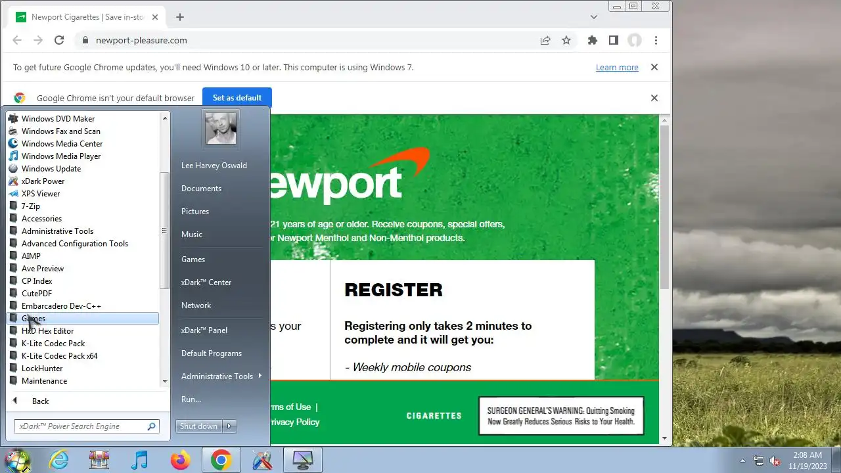Expand the CutePDF folder
The width and height of the screenshot is (841, 473).
click(x=83, y=294)
